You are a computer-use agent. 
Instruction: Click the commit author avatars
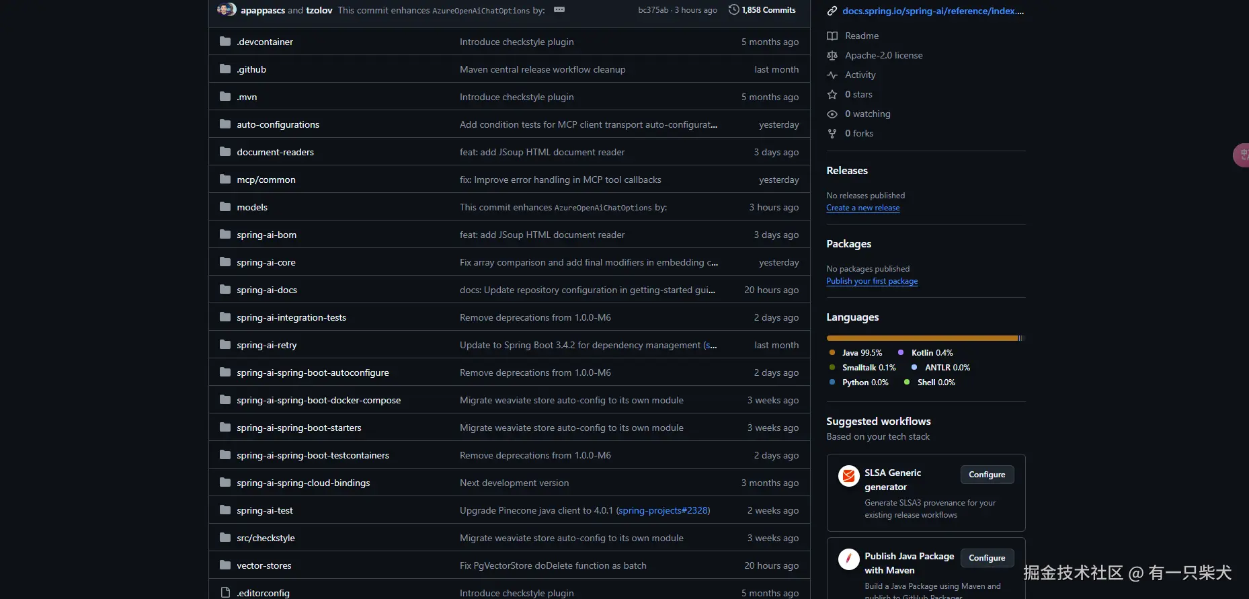tap(227, 9)
